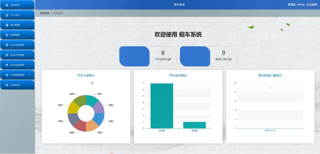This screenshot has height=154, width=320.
Task: Click the 管理员 admin user label
Action: coord(296,5)
